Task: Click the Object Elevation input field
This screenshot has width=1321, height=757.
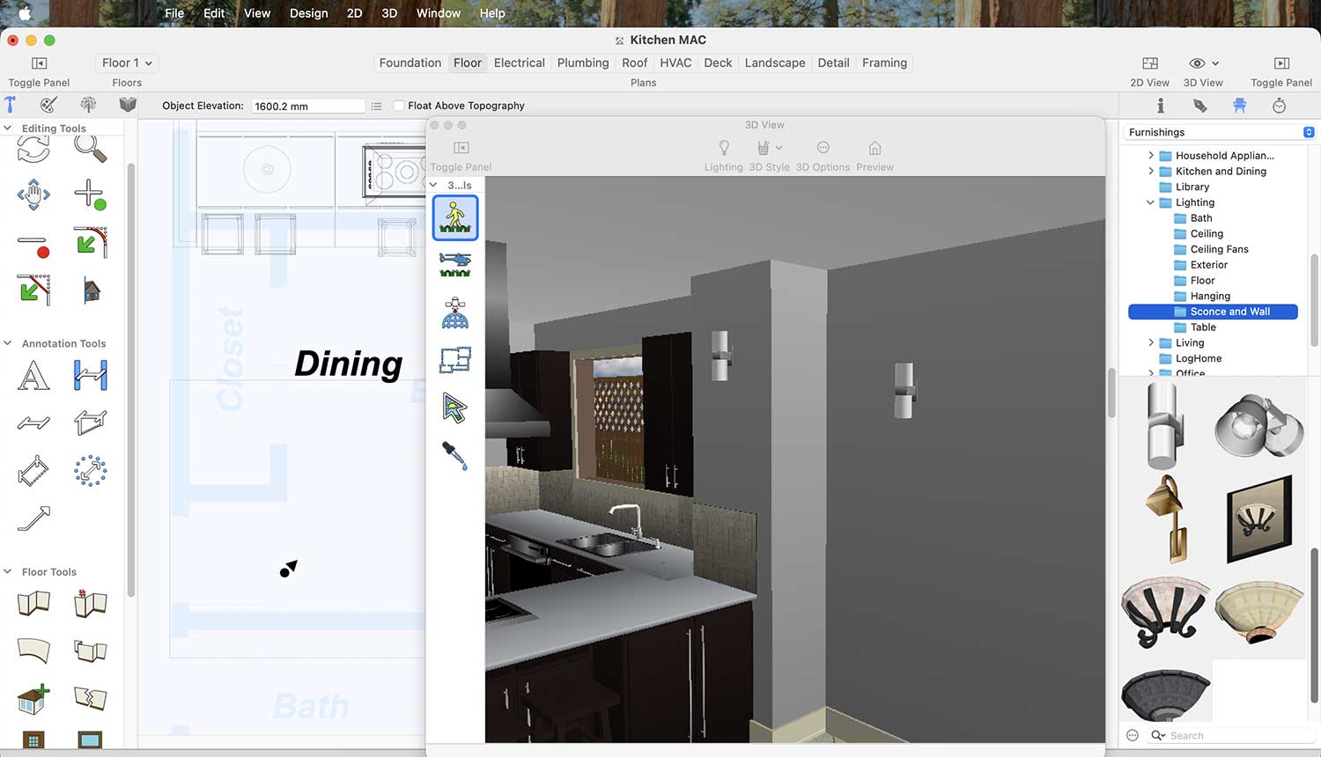Action: [x=307, y=106]
